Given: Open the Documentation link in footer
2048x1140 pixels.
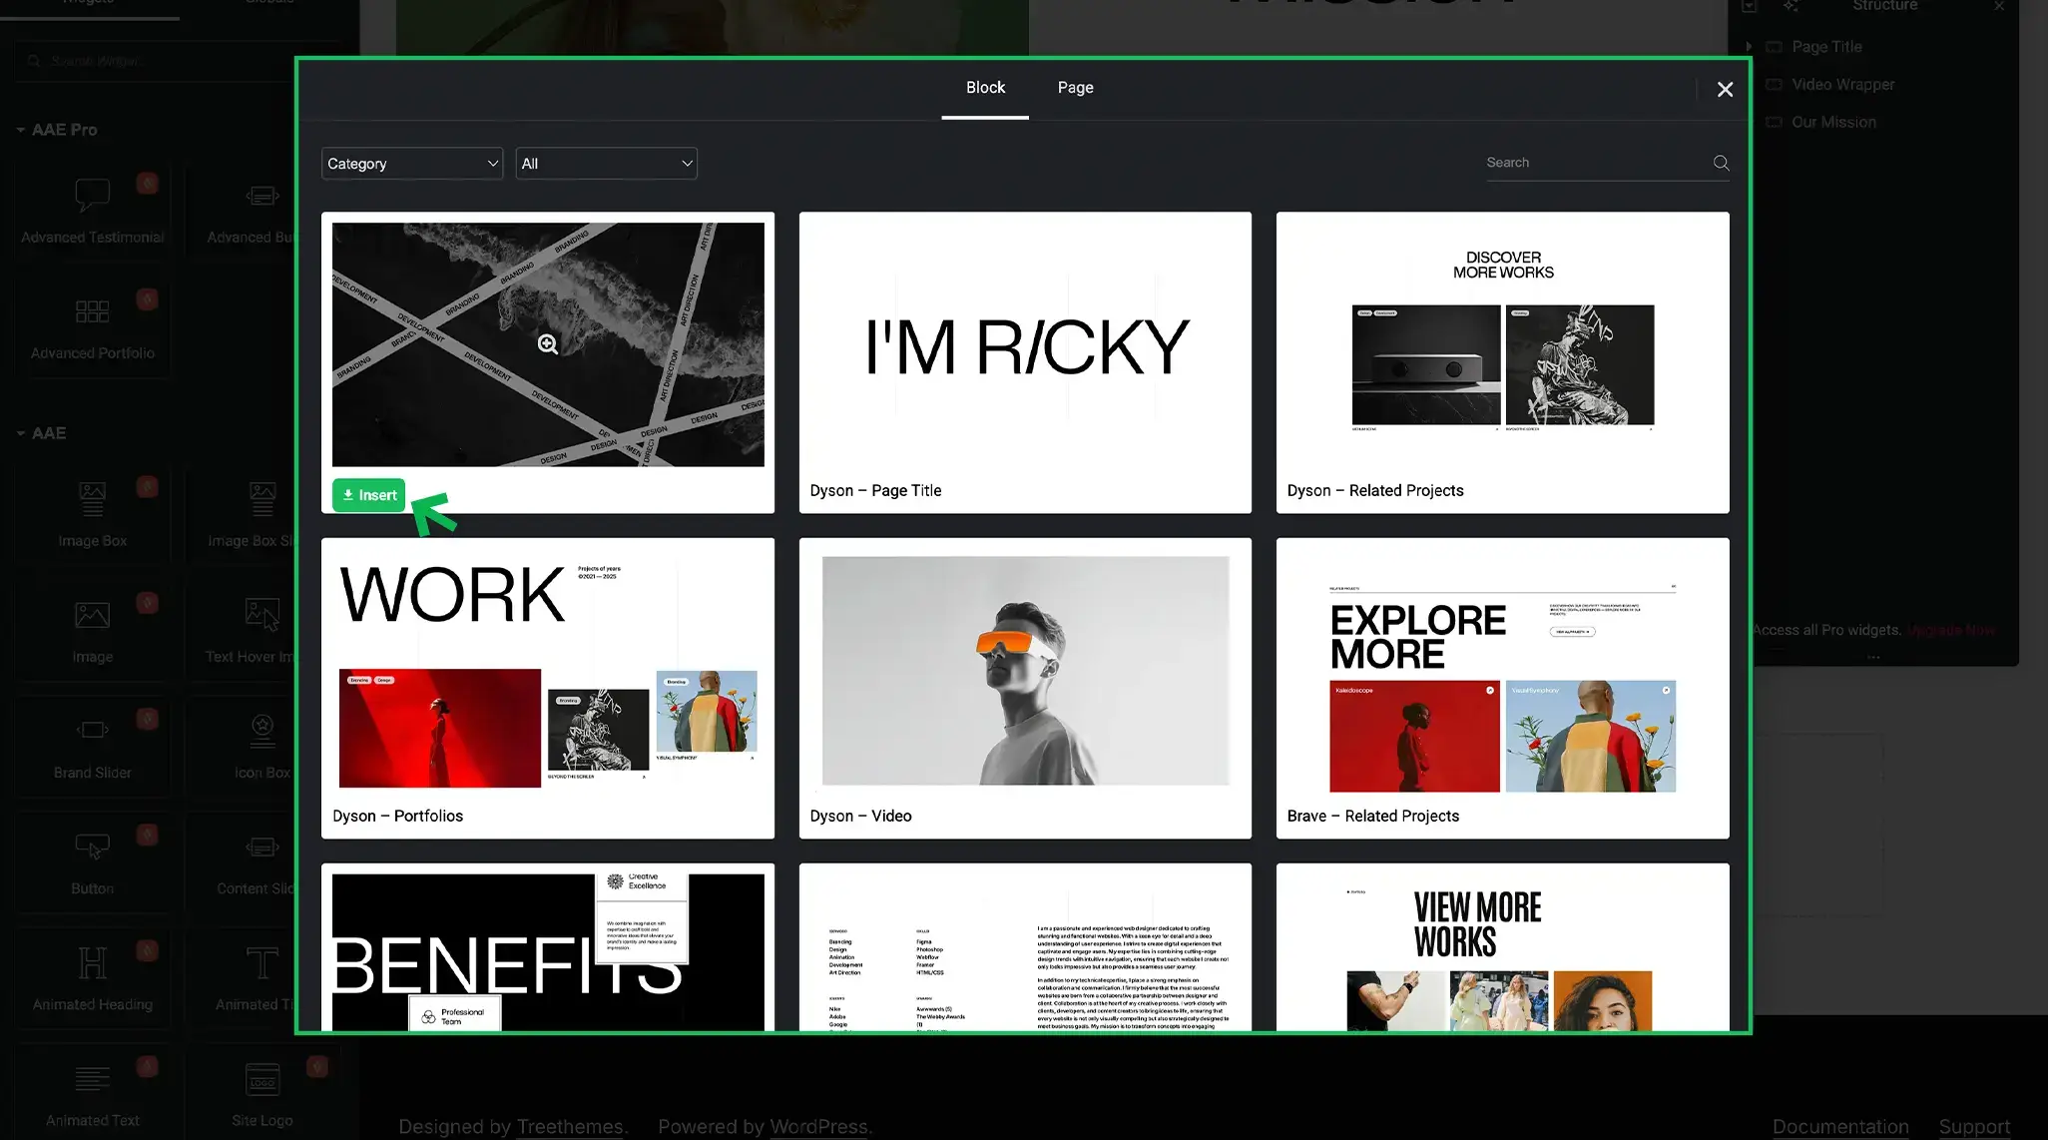Looking at the screenshot, I should click(x=1839, y=1126).
